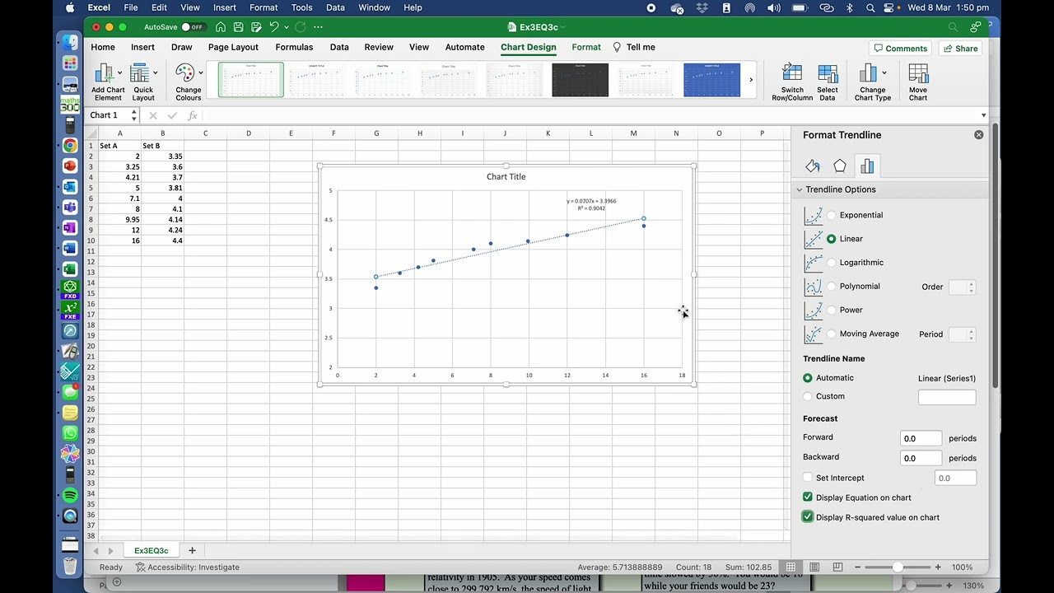Click the Share button

pos(960,48)
